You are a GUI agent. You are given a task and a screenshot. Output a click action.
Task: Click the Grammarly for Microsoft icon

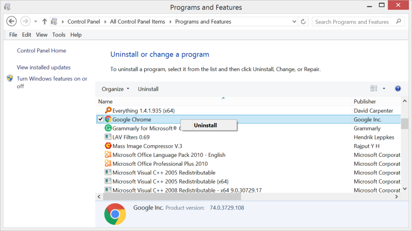click(x=108, y=128)
